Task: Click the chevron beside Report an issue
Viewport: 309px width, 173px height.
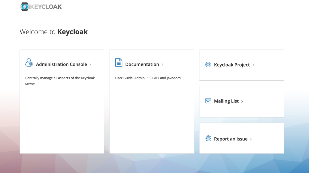Action: (x=251, y=139)
